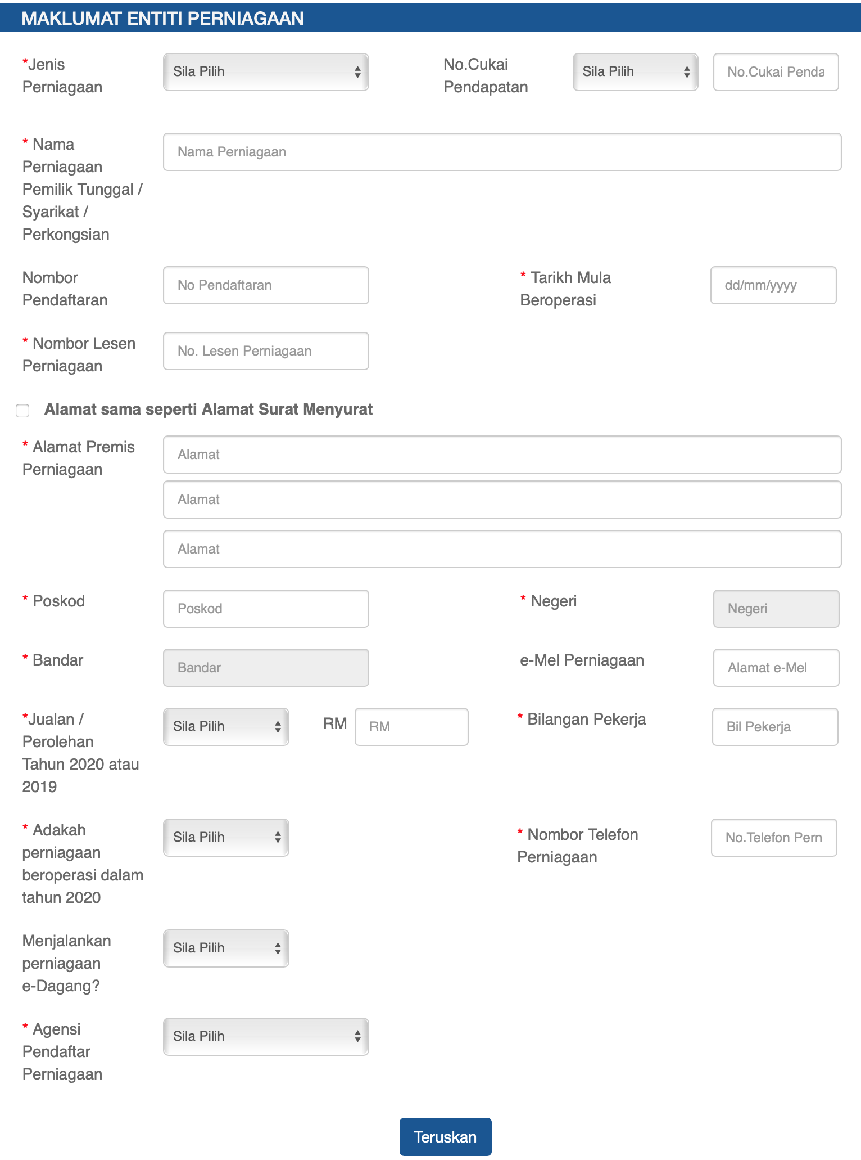Click the Teruskan button

(446, 1137)
